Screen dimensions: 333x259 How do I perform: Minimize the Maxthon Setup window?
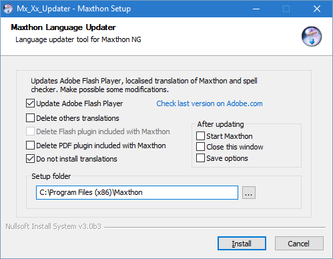click(256, 9)
